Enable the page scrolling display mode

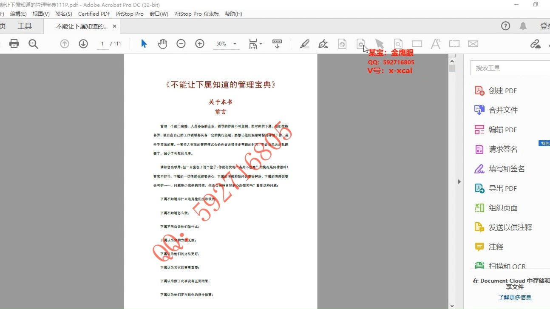(277, 44)
